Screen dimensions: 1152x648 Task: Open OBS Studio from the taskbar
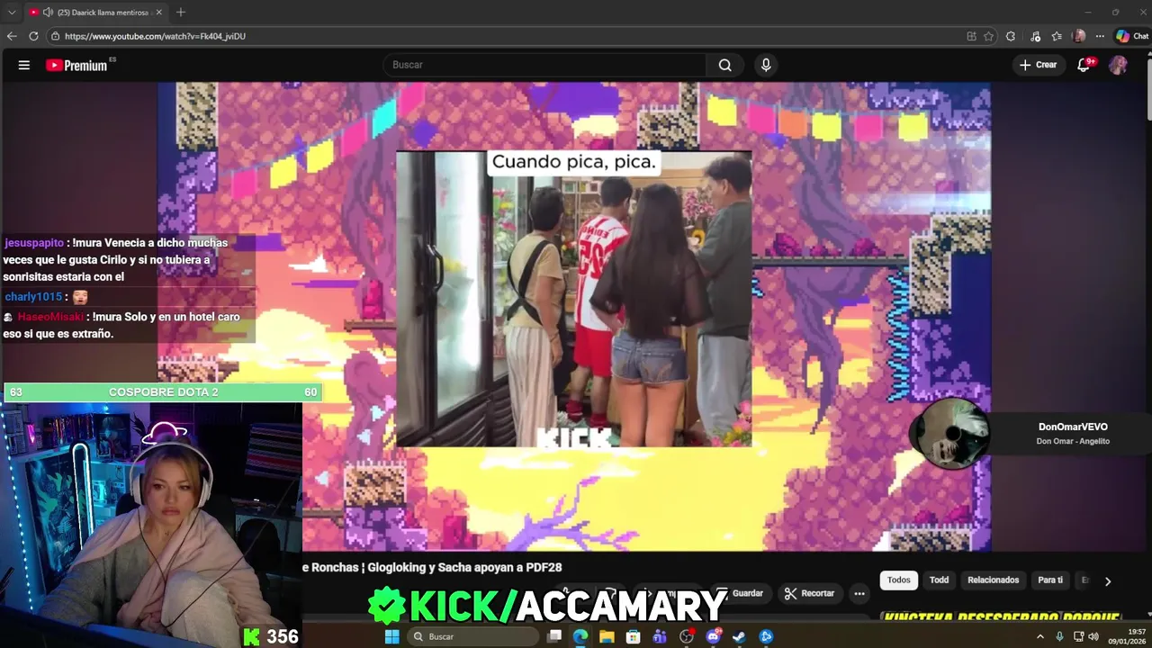point(687,636)
